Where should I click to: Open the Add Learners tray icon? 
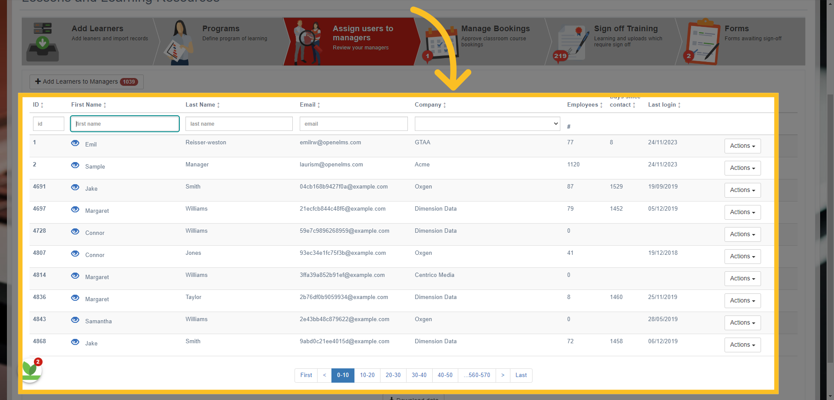point(43,42)
